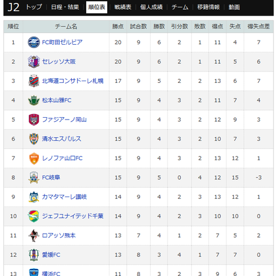This screenshot has height=276, width=278.
Task: Open the 愛媛FC team link
Action: tap(51, 255)
